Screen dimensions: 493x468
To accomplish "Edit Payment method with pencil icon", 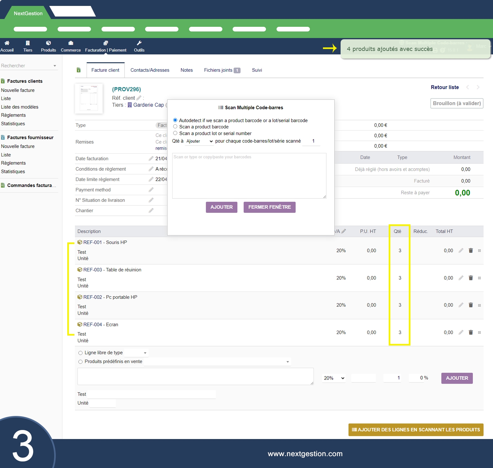I will point(151,190).
